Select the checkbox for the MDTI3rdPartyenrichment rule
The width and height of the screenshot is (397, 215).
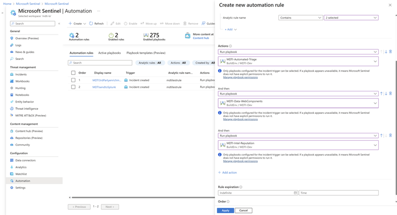73,80
